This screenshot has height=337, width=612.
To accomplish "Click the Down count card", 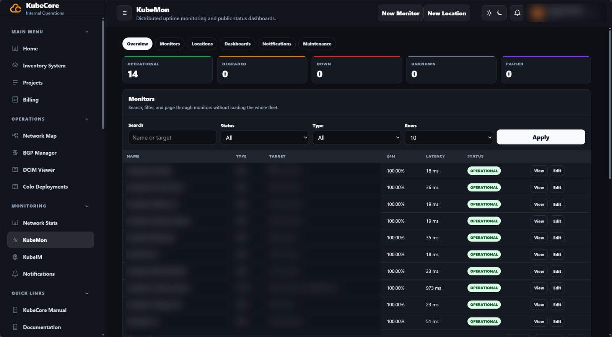I will pos(357,70).
